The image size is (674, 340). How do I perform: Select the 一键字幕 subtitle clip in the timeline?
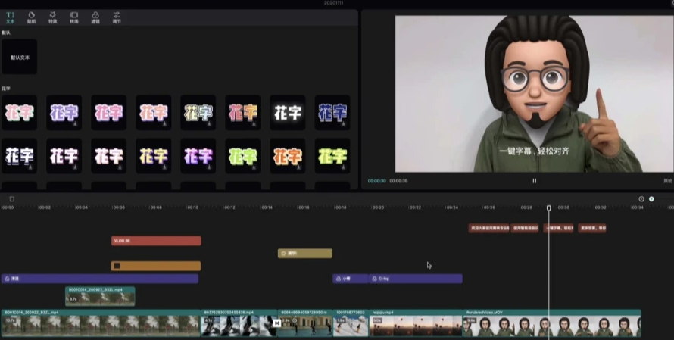pyautogui.click(x=559, y=228)
